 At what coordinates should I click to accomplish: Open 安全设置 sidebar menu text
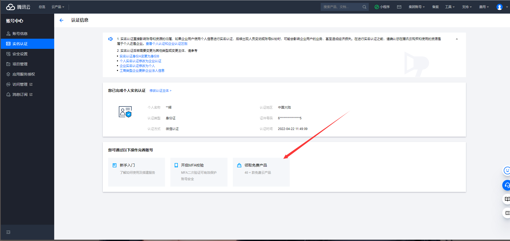(20, 54)
